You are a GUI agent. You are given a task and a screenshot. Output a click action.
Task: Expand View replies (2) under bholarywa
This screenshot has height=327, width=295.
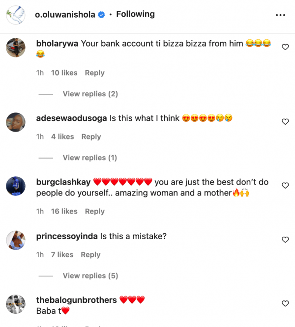91,94
